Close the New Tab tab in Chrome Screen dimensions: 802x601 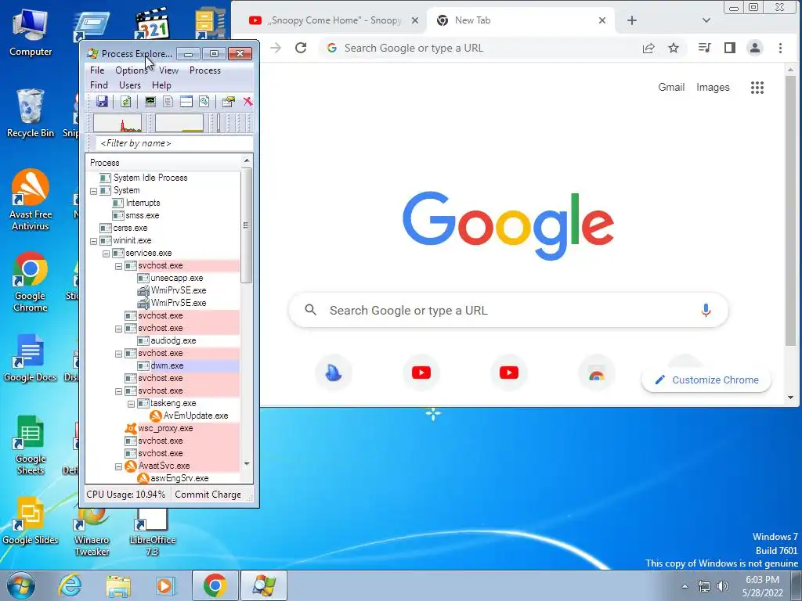602,20
